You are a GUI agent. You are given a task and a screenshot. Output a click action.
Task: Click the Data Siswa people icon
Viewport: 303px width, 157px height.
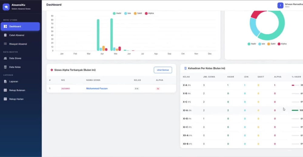[x=5, y=58]
